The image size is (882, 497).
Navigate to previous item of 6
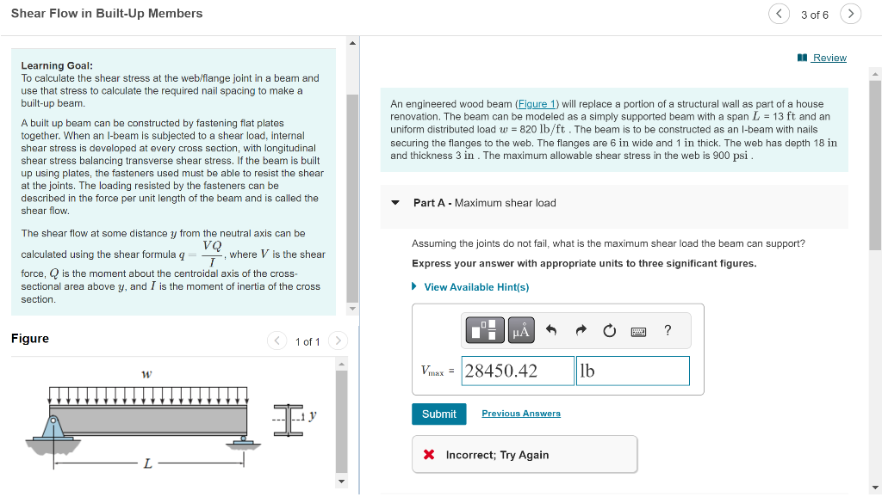pos(778,14)
